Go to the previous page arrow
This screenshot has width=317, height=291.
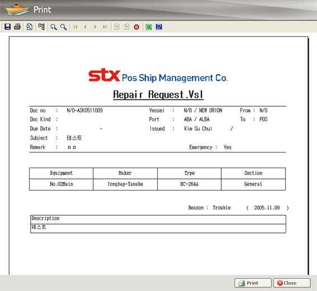(x=86, y=27)
